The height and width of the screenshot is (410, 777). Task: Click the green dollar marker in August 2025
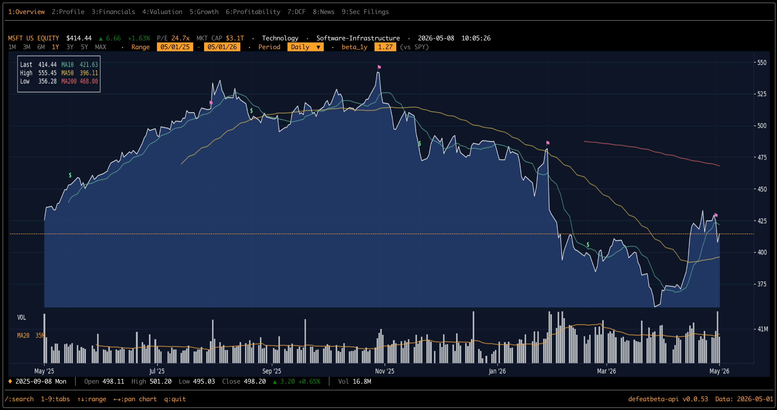point(251,111)
